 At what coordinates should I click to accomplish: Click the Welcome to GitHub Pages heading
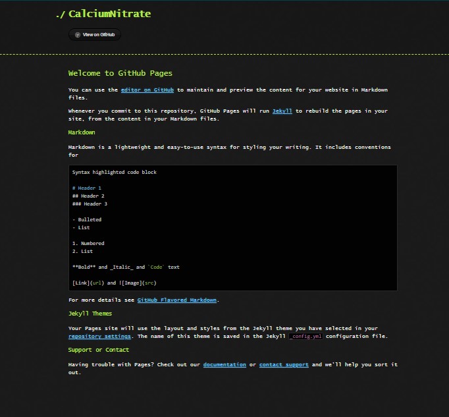pyautogui.click(x=120, y=73)
